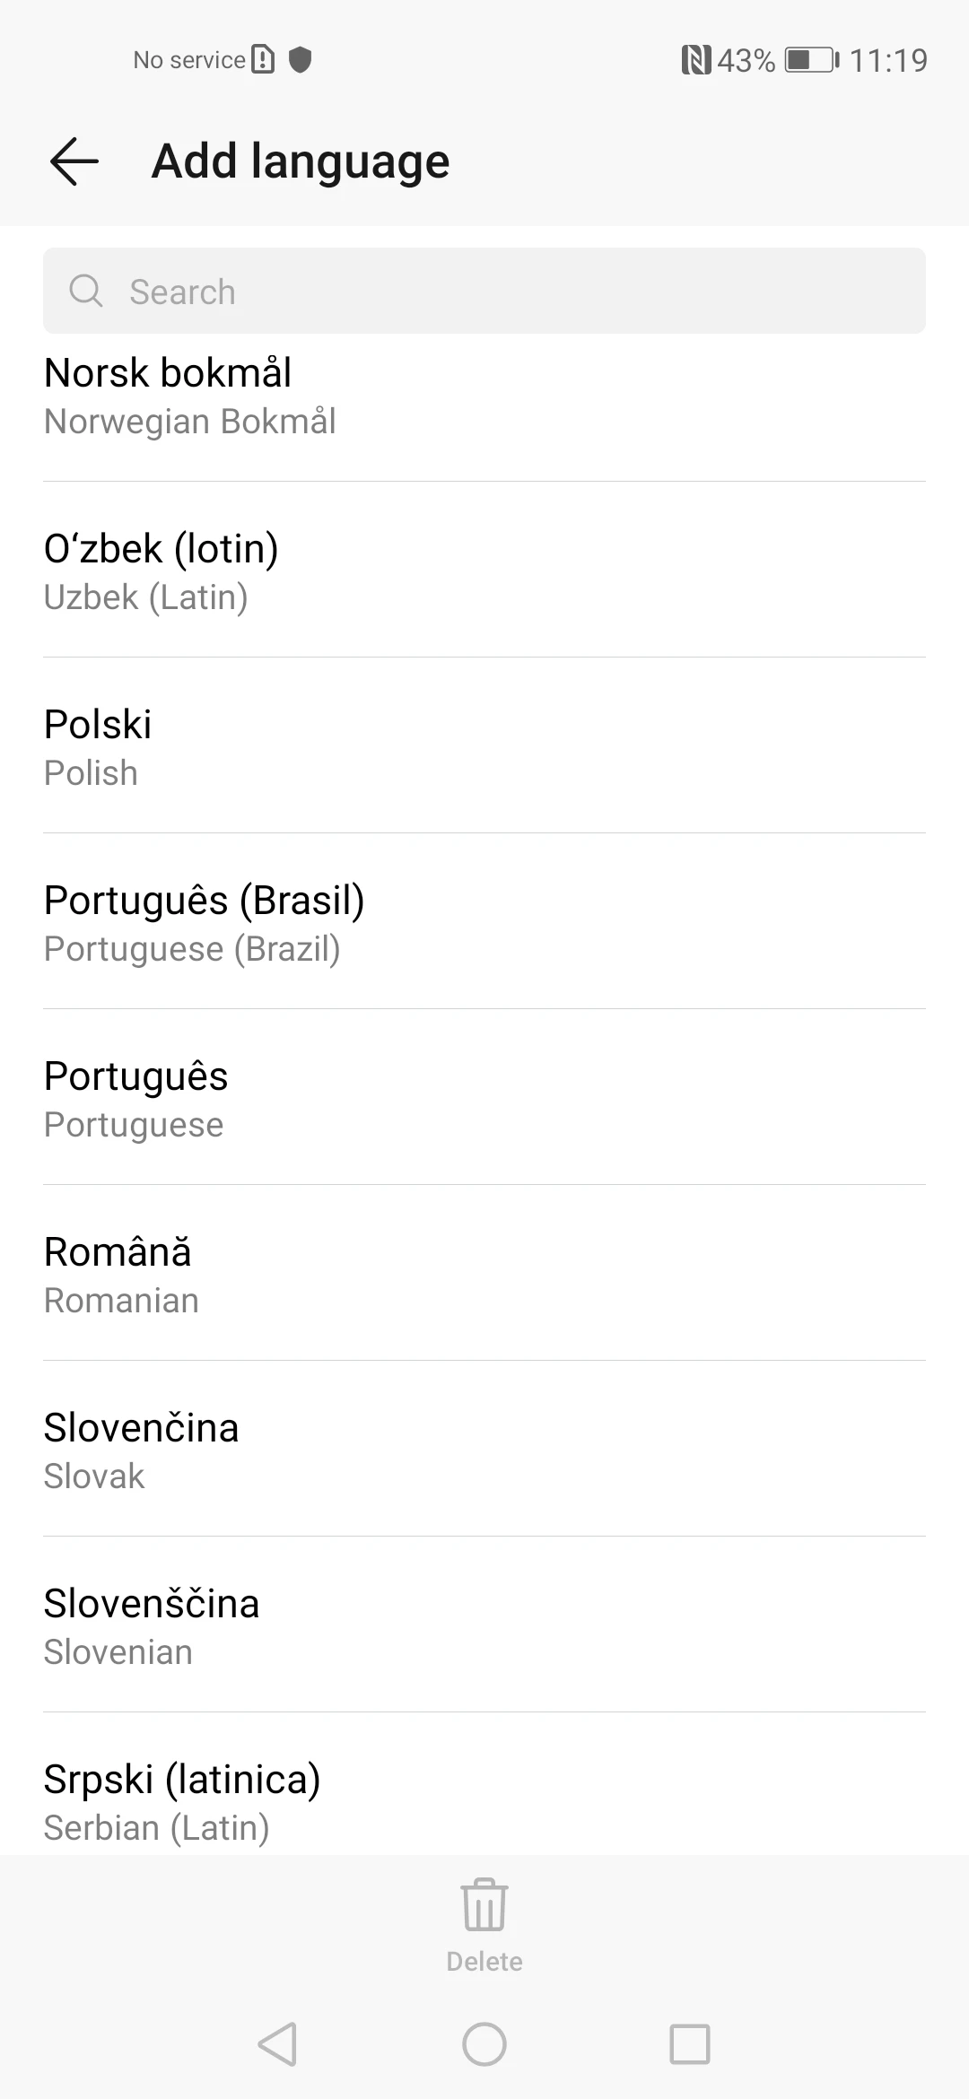
Task: Click into the Search field
Action: [x=484, y=291]
